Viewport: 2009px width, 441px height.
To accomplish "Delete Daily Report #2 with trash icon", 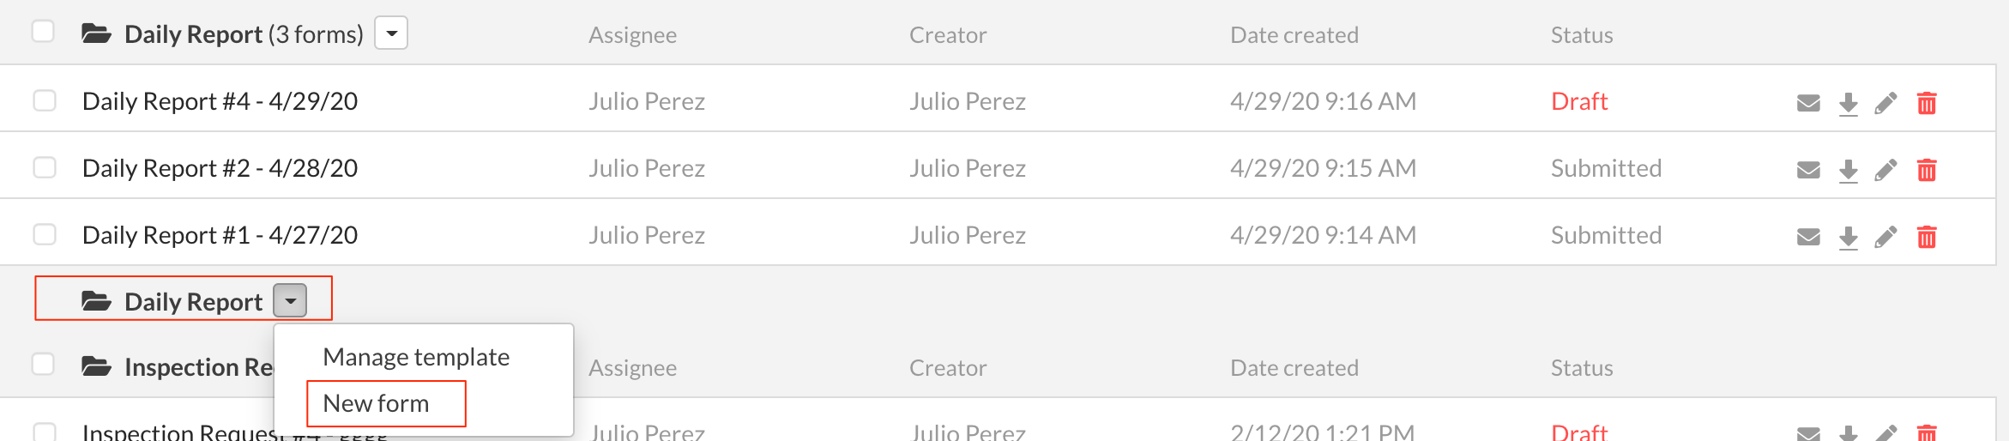I will (x=1927, y=170).
